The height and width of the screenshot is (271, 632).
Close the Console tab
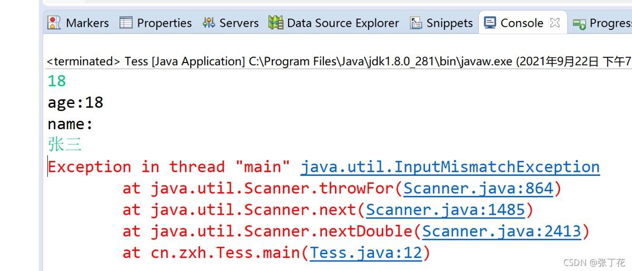click(555, 23)
